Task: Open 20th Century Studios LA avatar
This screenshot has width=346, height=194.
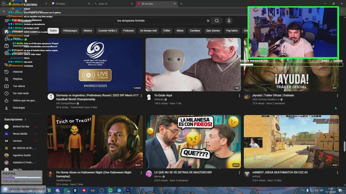Action: tap(247, 97)
